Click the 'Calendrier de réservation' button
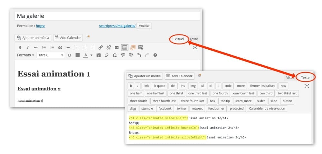322x154 pixels. click(267, 109)
